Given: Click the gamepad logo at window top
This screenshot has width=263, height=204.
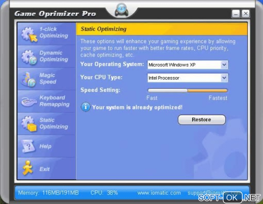Looking at the screenshot, I should click(121, 10).
